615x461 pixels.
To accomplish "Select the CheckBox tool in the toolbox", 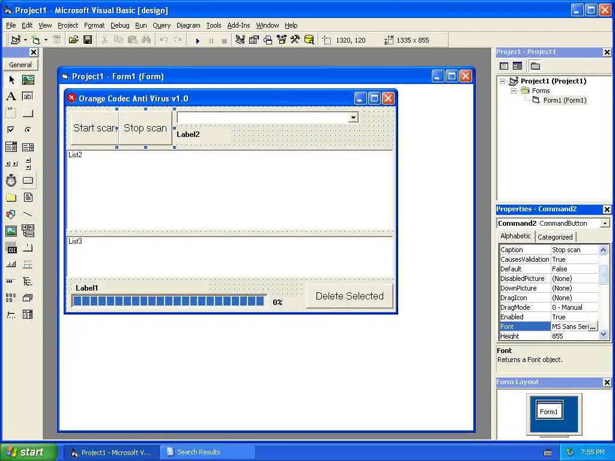I will (x=11, y=130).
